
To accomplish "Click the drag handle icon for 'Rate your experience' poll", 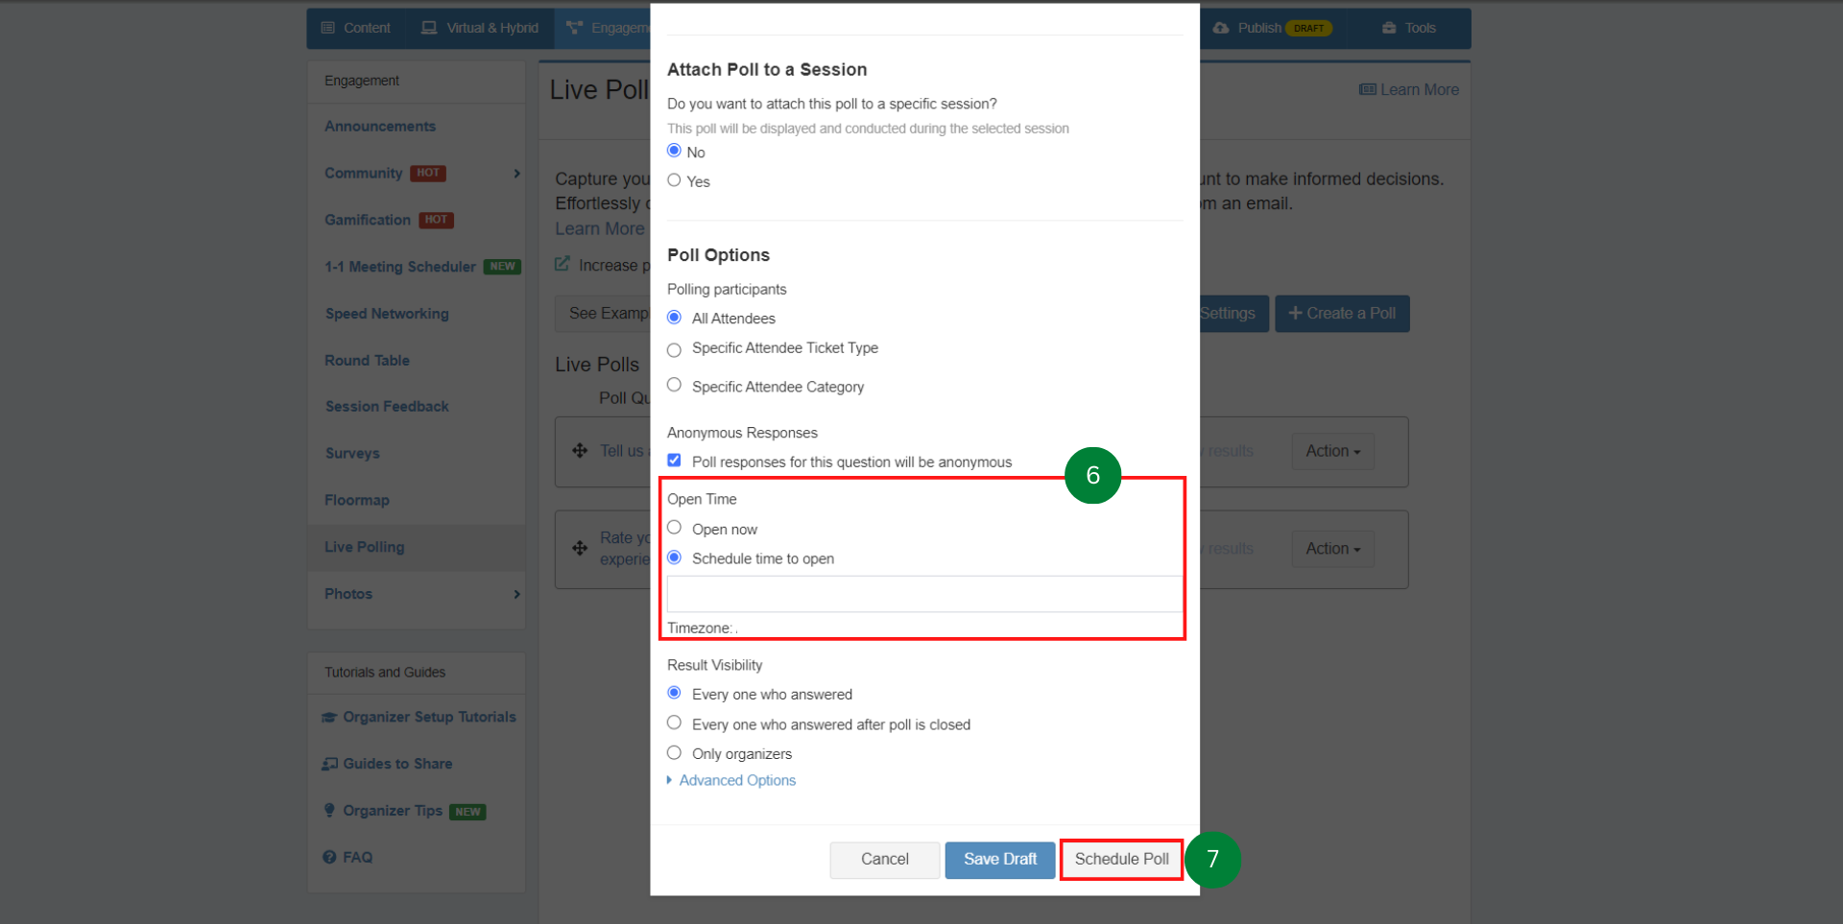I will pos(580,548).
